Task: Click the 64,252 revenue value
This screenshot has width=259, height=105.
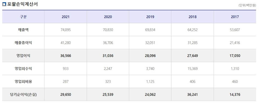Action: click(193, 30)
